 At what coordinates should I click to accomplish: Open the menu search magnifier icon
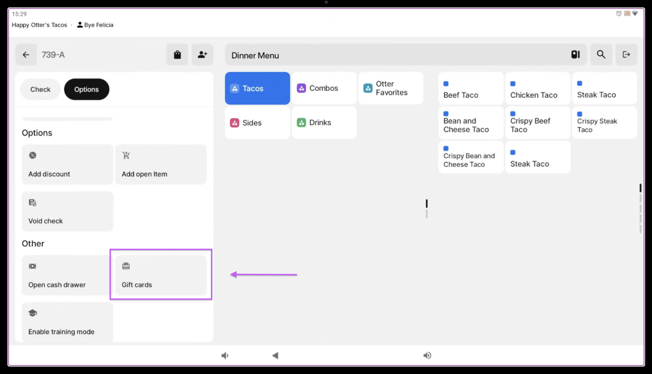point(601,55)
